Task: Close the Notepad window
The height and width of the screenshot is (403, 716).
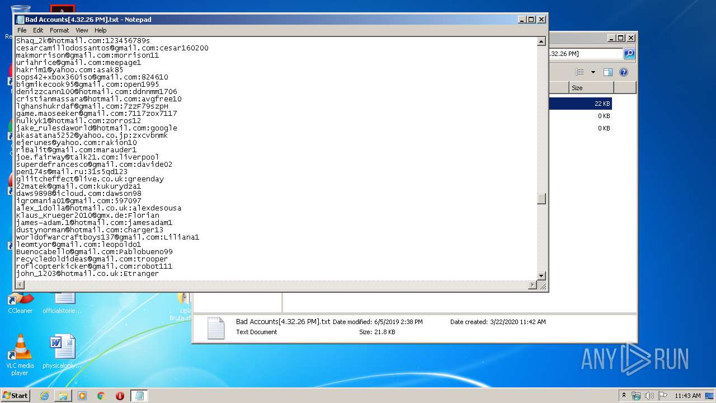Action: tap(541, 20)
